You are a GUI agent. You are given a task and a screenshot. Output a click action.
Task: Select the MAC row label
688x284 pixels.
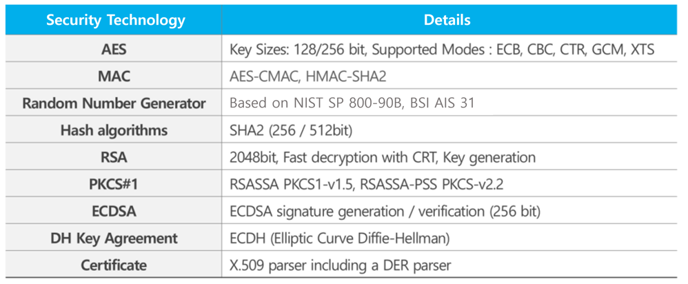114,77
